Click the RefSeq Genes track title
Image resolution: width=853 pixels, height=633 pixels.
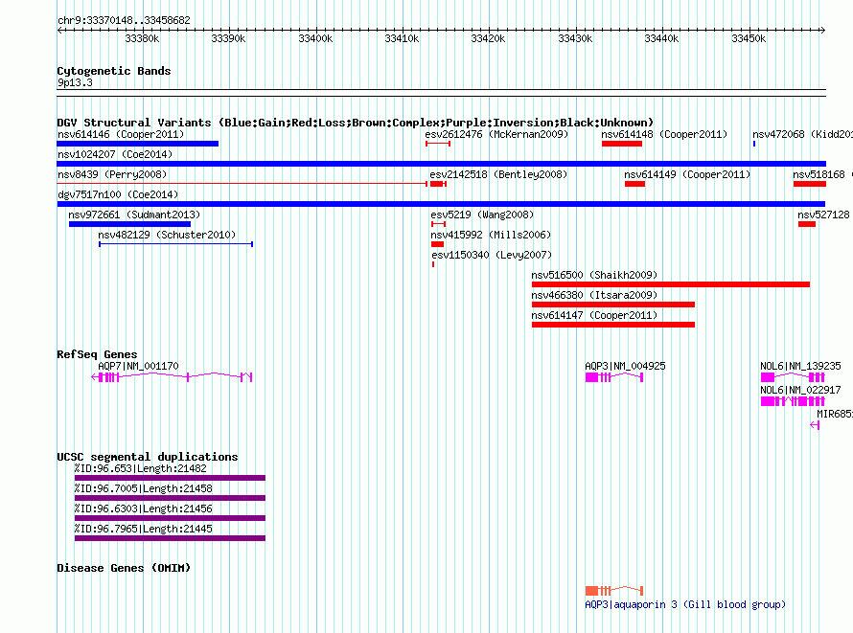coord(97,354)
